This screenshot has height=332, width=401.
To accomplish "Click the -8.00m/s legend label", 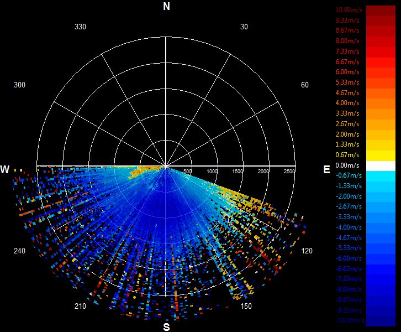I will 349,289.
